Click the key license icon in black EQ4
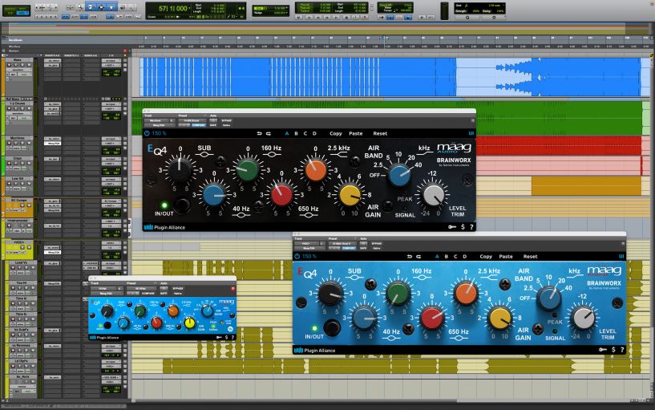655x410 pixels. pyautogui.click(x=452, y=227)
